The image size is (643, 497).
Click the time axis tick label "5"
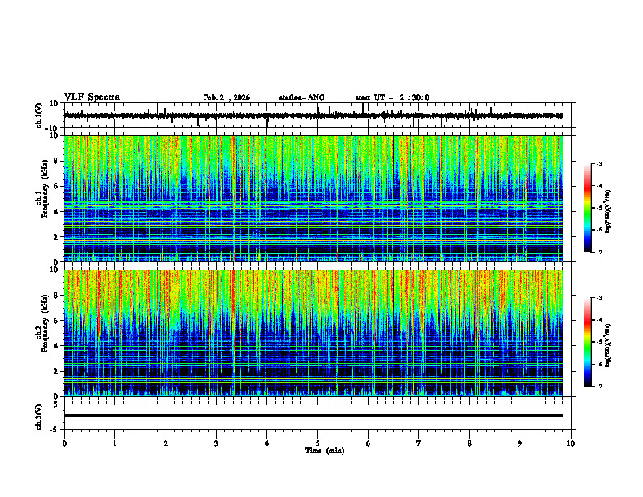click(x=317, y=443)
